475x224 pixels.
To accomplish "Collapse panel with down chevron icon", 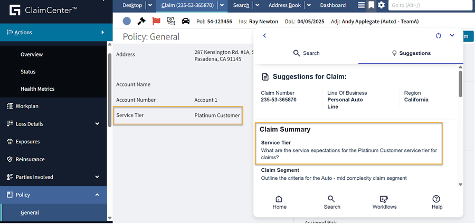I will 452,35.
